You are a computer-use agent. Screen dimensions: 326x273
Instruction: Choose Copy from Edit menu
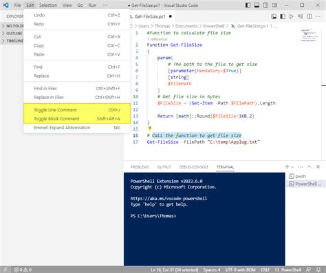coord(77,45)
